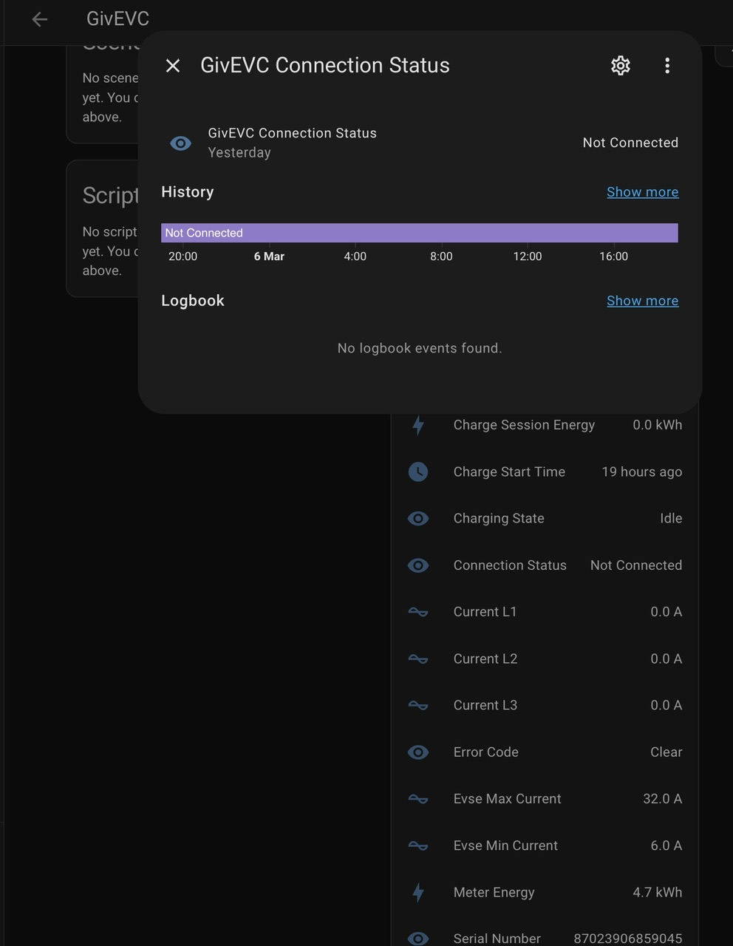Click the Connection Status eye icon in the list

point(418,565)
